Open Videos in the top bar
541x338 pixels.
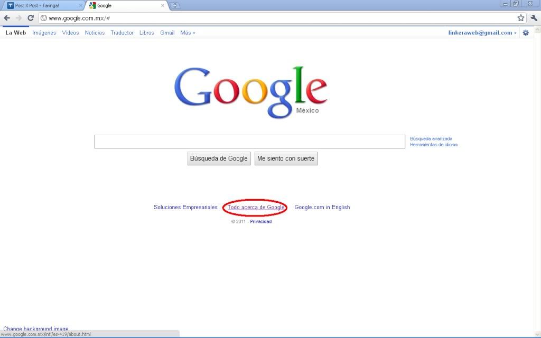click(70, 33)
